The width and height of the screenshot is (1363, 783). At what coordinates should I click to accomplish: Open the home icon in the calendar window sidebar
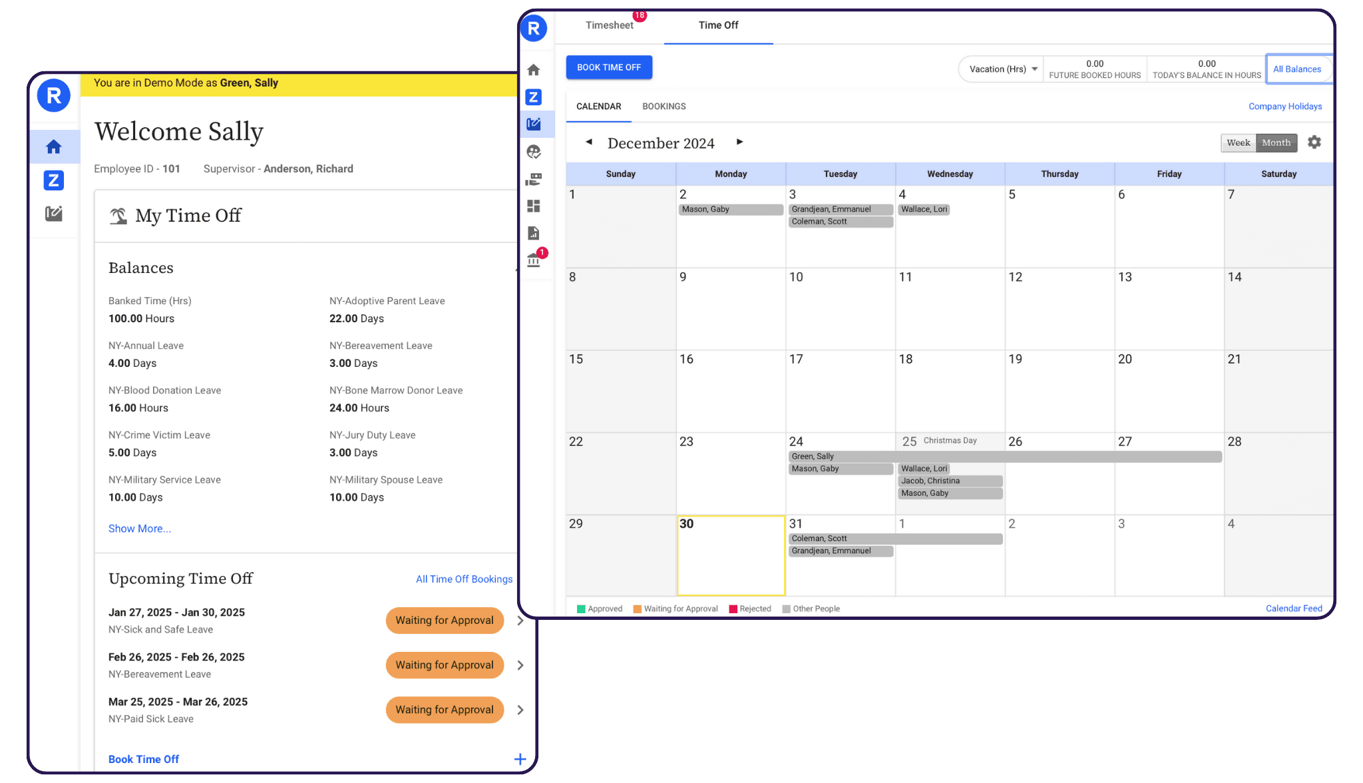534,70
